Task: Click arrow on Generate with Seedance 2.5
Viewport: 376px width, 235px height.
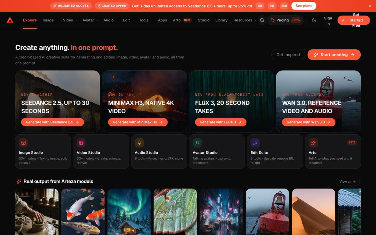Action: point(77,122)
